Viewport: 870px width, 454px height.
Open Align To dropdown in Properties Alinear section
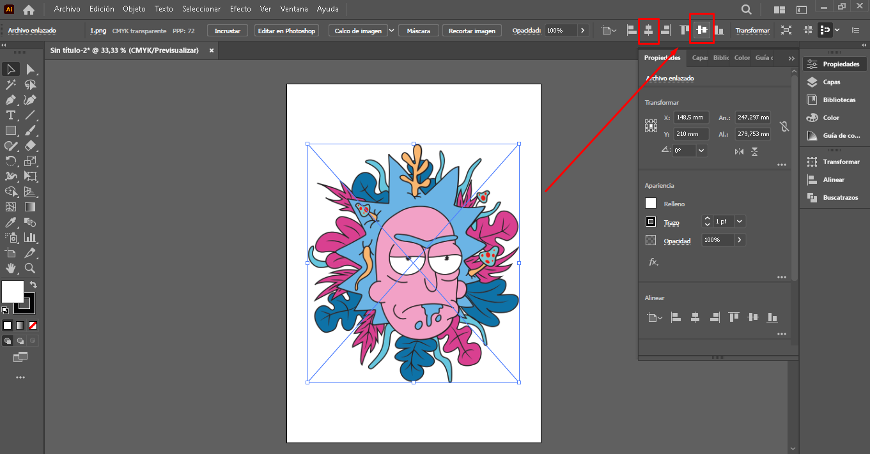pos(653,317)
